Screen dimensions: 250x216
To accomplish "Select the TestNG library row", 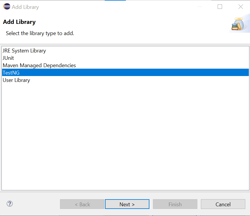I will point(125,72).
